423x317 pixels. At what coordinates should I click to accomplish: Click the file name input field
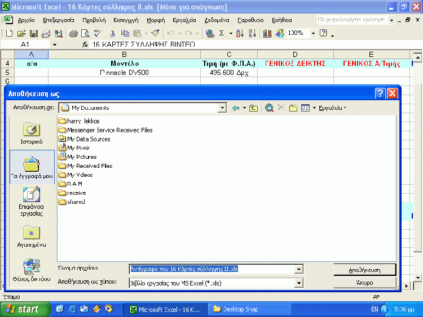pyautogui.click(x=212, y=269)
